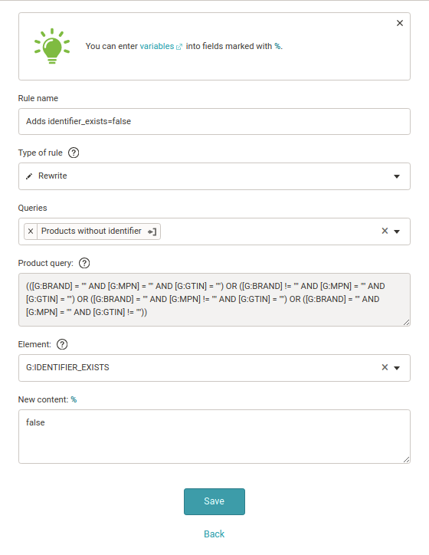This screenshot has width=429, height=555.
Task: Click the external link icon beside variables
Action: (x=179, y=47)
